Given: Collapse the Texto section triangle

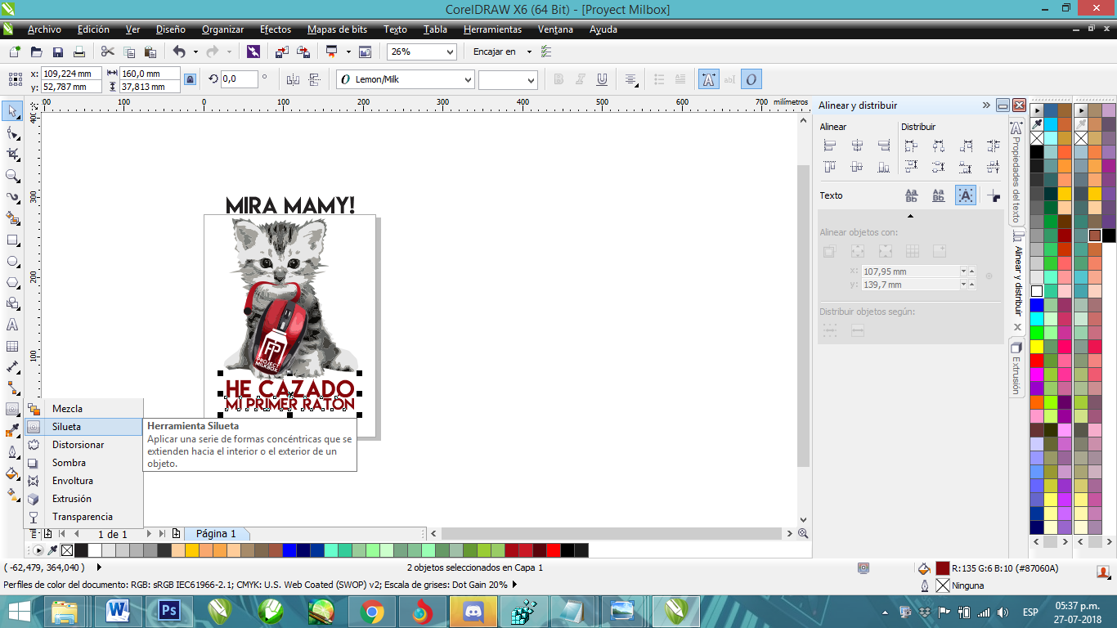Looking at the screenshot, I should (910, 216).
